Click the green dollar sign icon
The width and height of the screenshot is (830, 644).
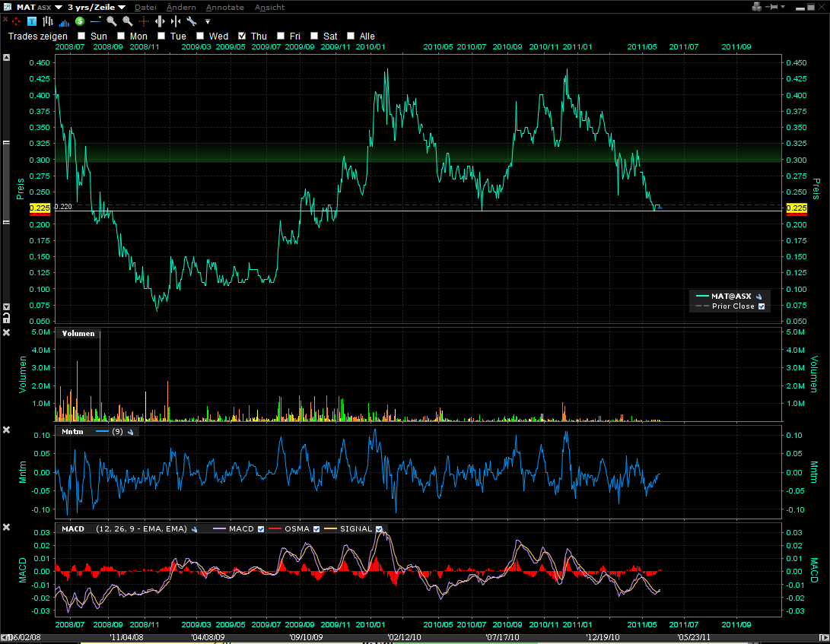(x=80, y=21)
